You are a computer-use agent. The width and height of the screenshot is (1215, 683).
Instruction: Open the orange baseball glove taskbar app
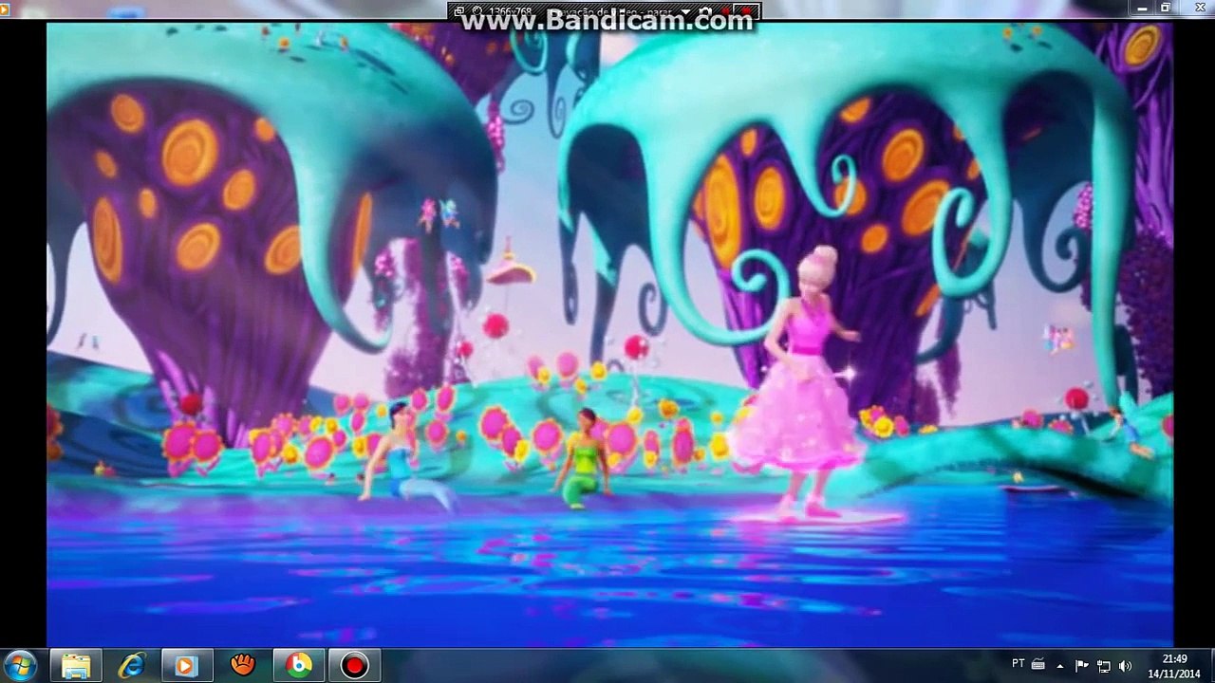tap(242, 666)
